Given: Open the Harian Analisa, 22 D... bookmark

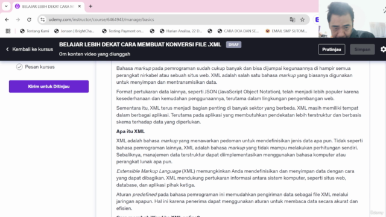Looking at the screenshot, I should 181,31.
